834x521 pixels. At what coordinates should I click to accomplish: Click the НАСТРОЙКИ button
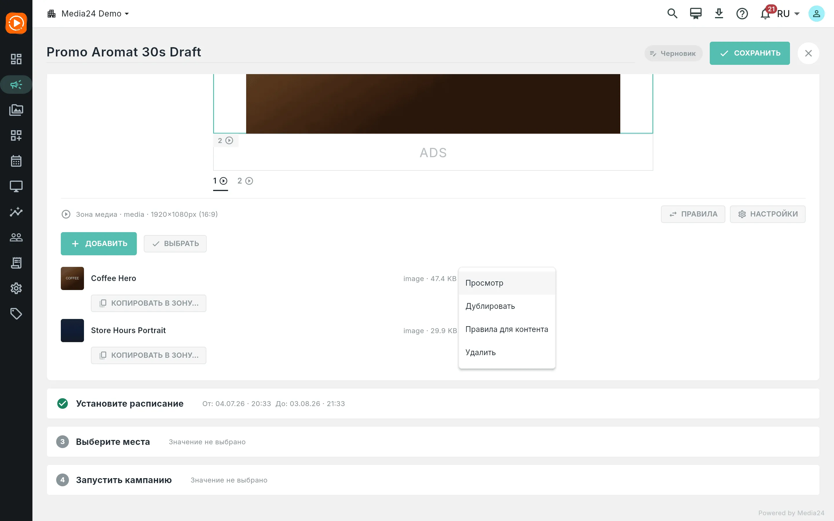[767, 214]
